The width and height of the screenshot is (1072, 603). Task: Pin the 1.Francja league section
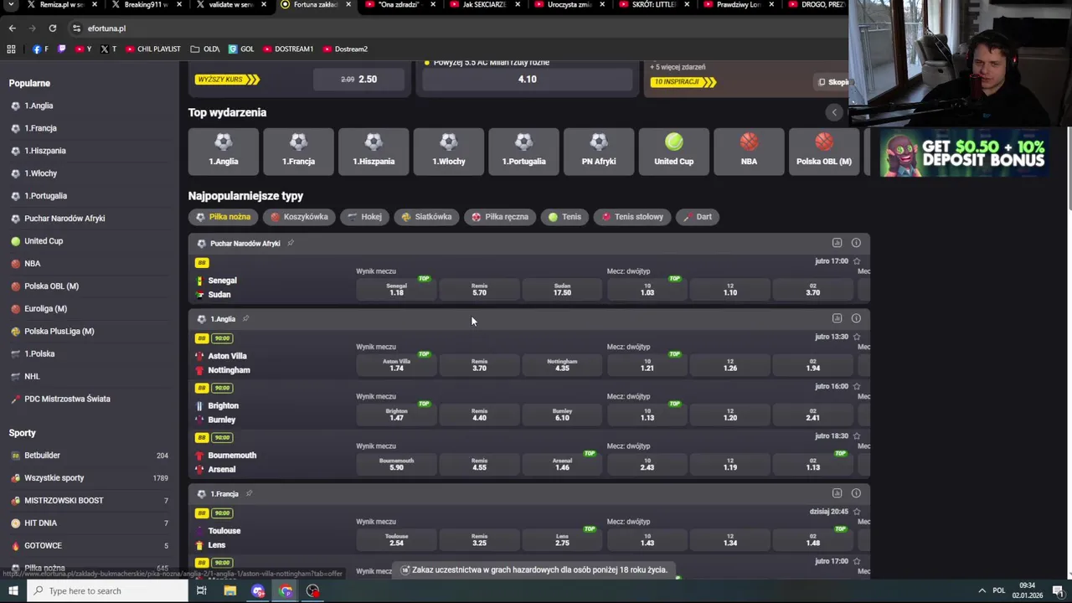coord(249,493)
